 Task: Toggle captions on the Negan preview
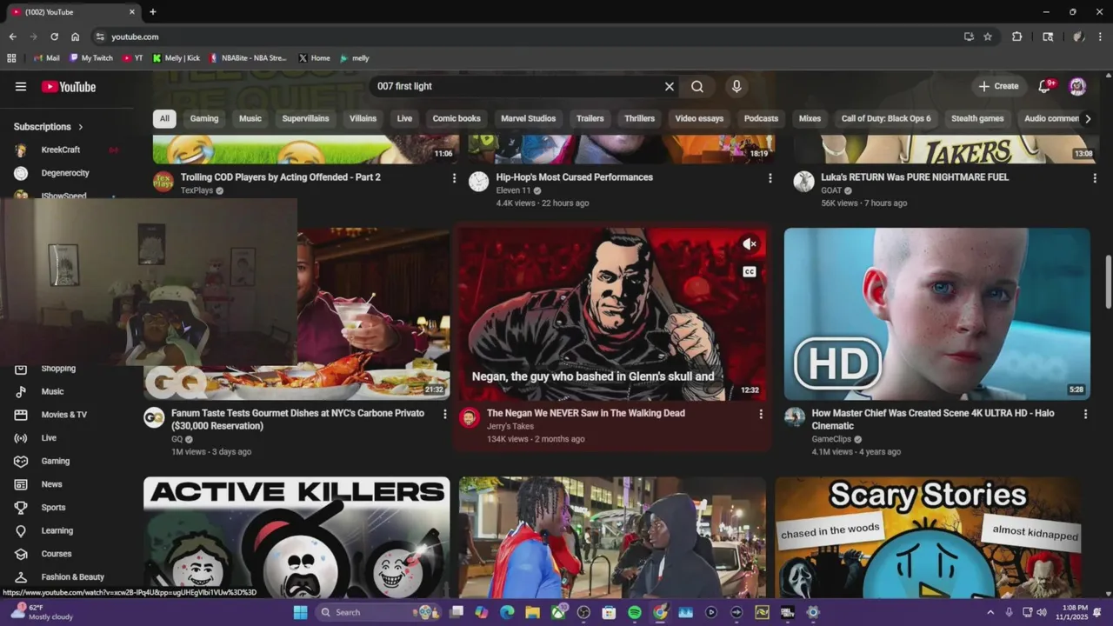(x=750, y=272)
